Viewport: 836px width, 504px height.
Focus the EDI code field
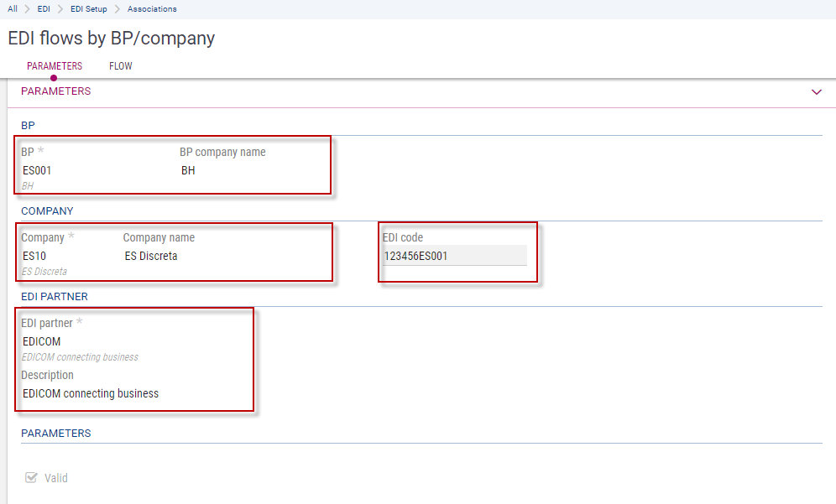click(454, 256)
